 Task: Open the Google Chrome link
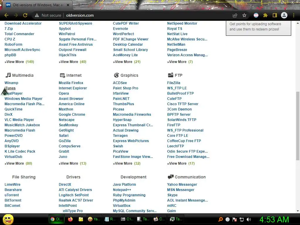(x=72, y=115)
